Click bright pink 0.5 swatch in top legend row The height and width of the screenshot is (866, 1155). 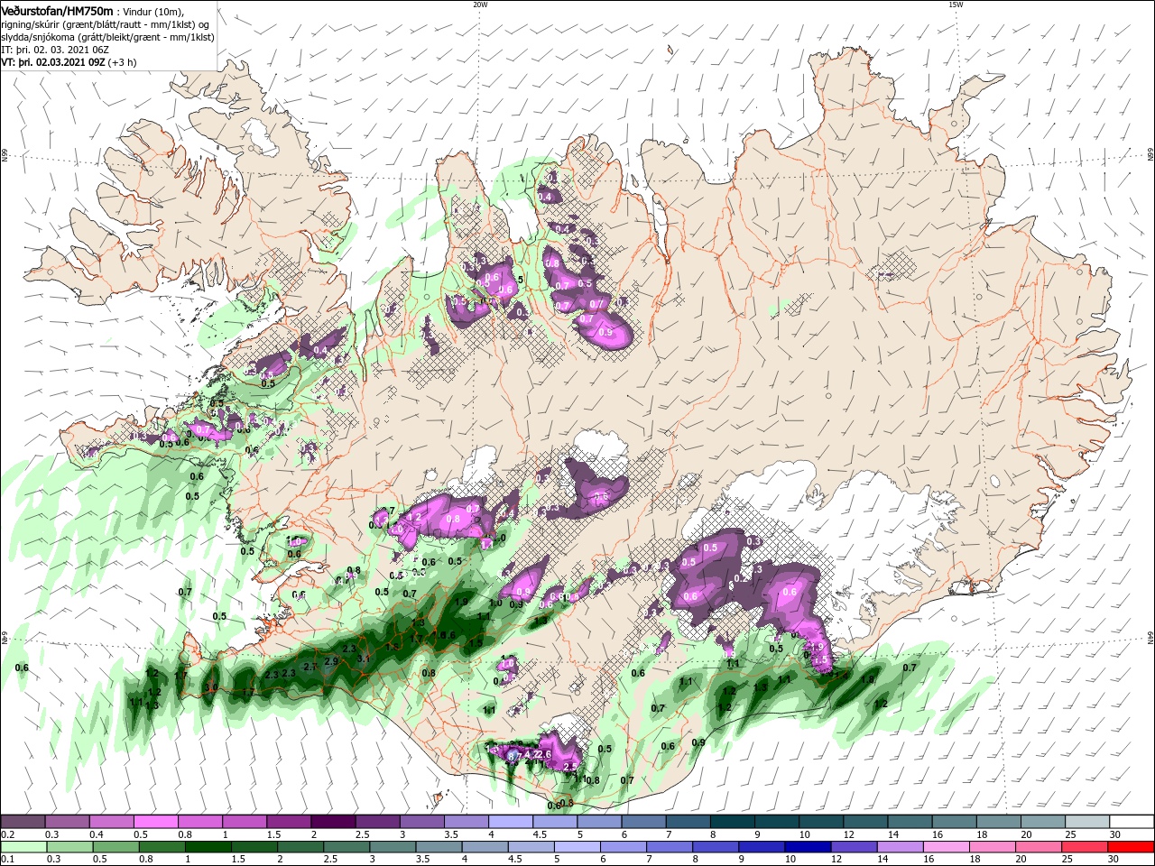pos(156,821)
